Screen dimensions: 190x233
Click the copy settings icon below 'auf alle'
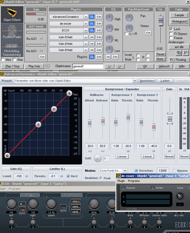coord(179,53)
